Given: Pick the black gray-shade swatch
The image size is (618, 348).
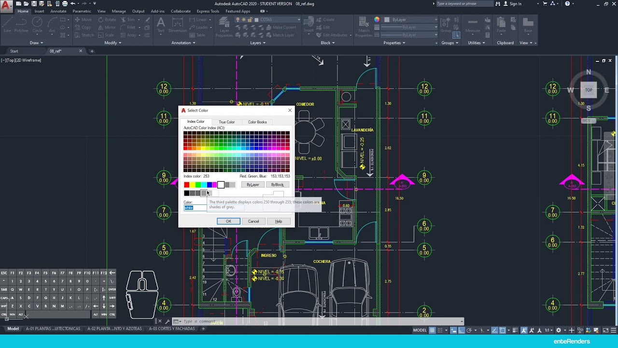Looking at the screenshot, I should (186, 193).
